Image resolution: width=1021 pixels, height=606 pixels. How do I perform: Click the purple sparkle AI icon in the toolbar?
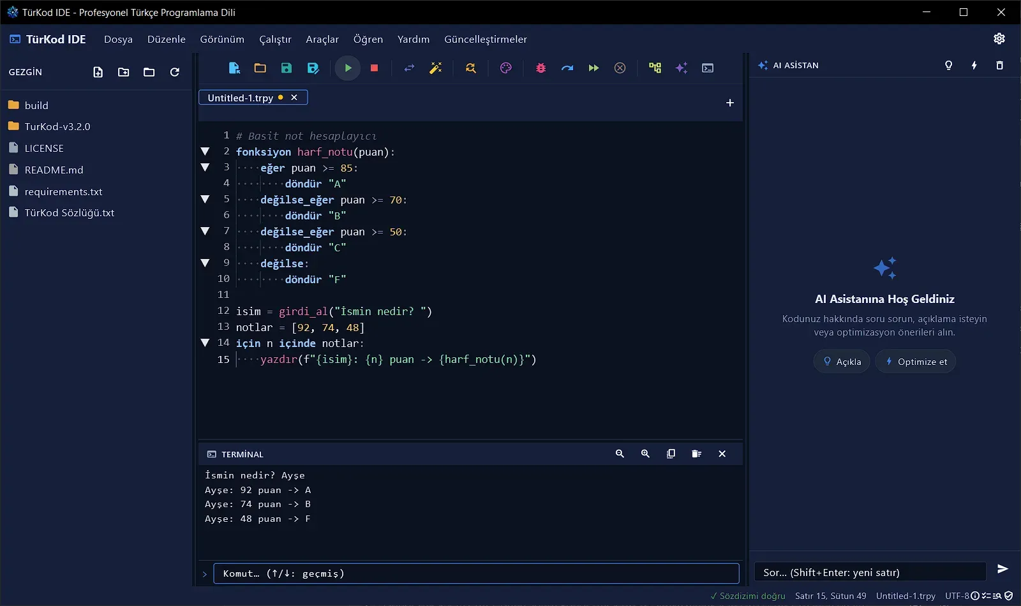click(682, 68)
